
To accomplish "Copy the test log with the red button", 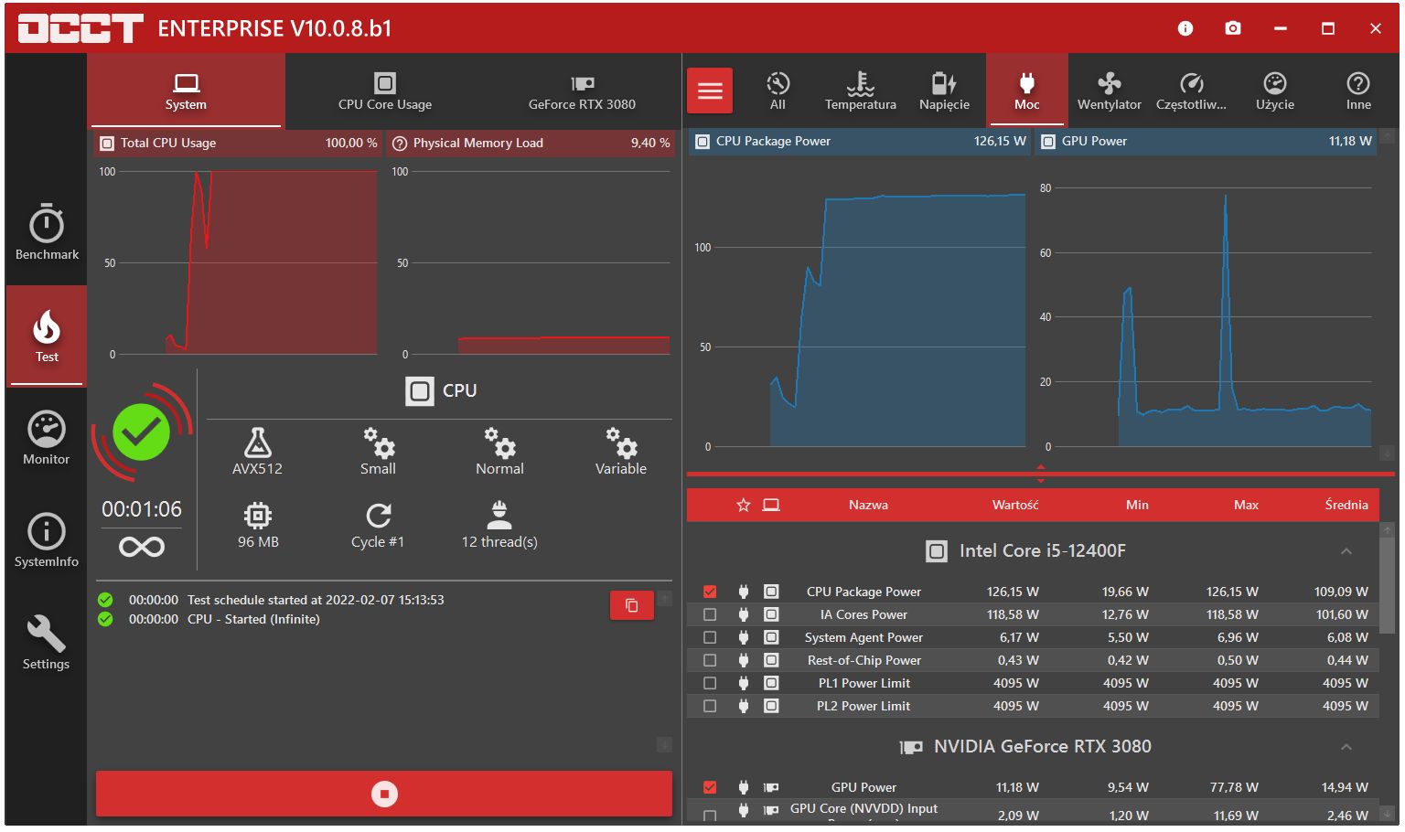I will click(x=631, y=605).
